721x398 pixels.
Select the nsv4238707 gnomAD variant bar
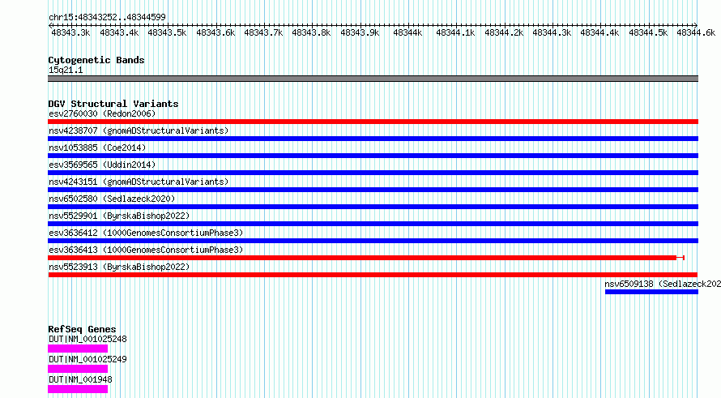click(373, 139)
